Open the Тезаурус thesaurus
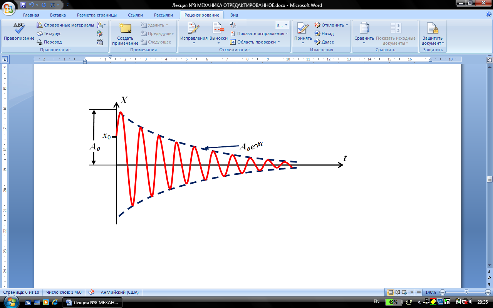The image size is (493, 308). [x=49, y=33]
